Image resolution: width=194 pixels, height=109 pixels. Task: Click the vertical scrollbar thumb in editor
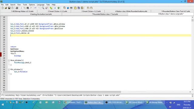(192, 20)
